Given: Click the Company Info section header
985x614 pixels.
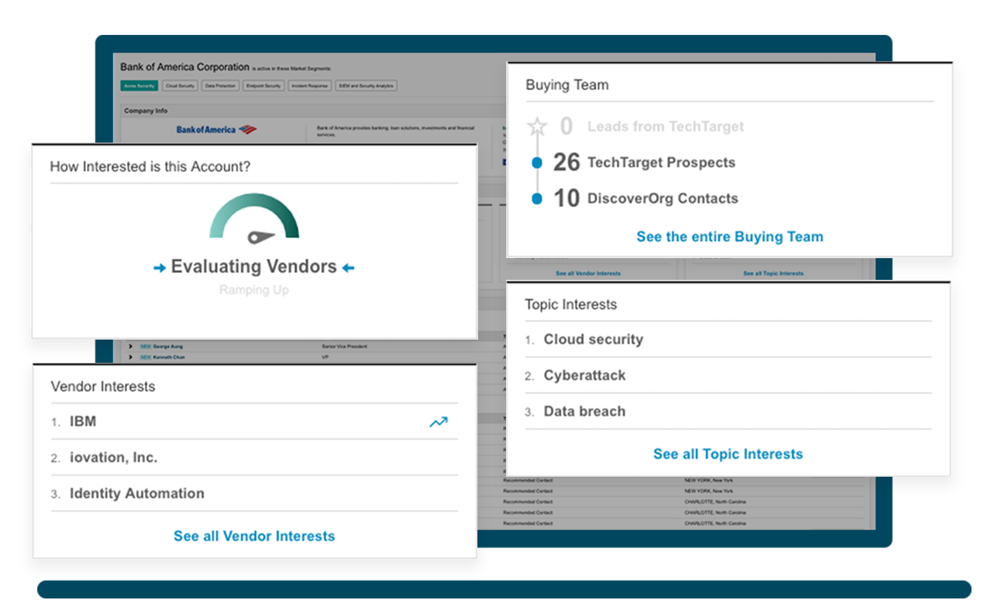Looking at the screenshot, I should (146, 111).
